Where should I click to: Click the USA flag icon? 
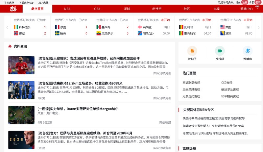pyautogui.click(x=223, y=27)
